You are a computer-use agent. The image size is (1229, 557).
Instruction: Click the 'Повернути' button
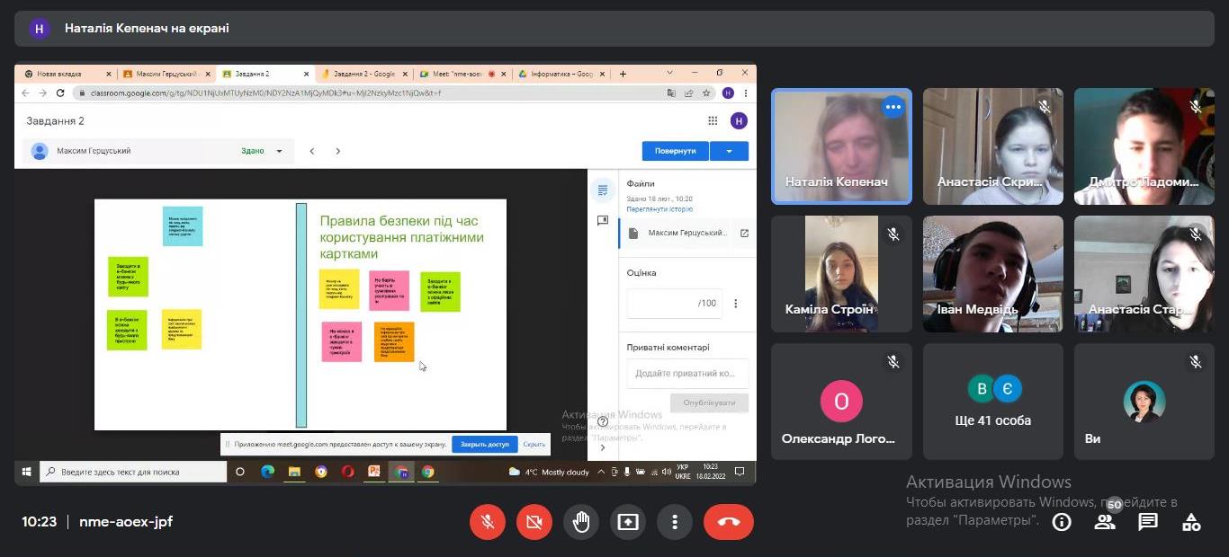coord(676,151)
